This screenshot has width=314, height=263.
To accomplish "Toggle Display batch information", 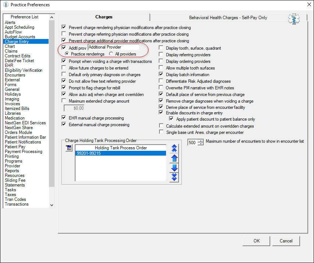I will pyautogui.click(x=161, y=74).
